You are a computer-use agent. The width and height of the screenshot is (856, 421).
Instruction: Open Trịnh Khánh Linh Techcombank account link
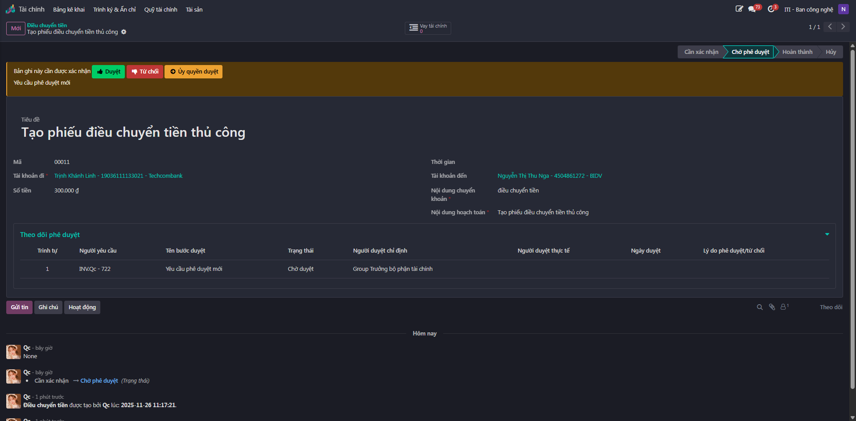[x=118, y=176]
